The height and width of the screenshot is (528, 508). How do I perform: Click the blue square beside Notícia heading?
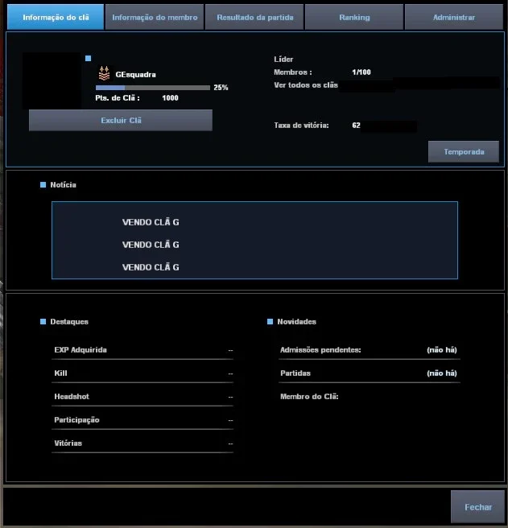point(43,184)
